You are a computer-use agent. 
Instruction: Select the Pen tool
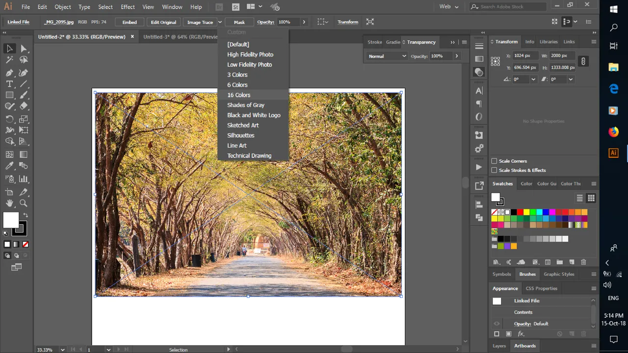9,73
